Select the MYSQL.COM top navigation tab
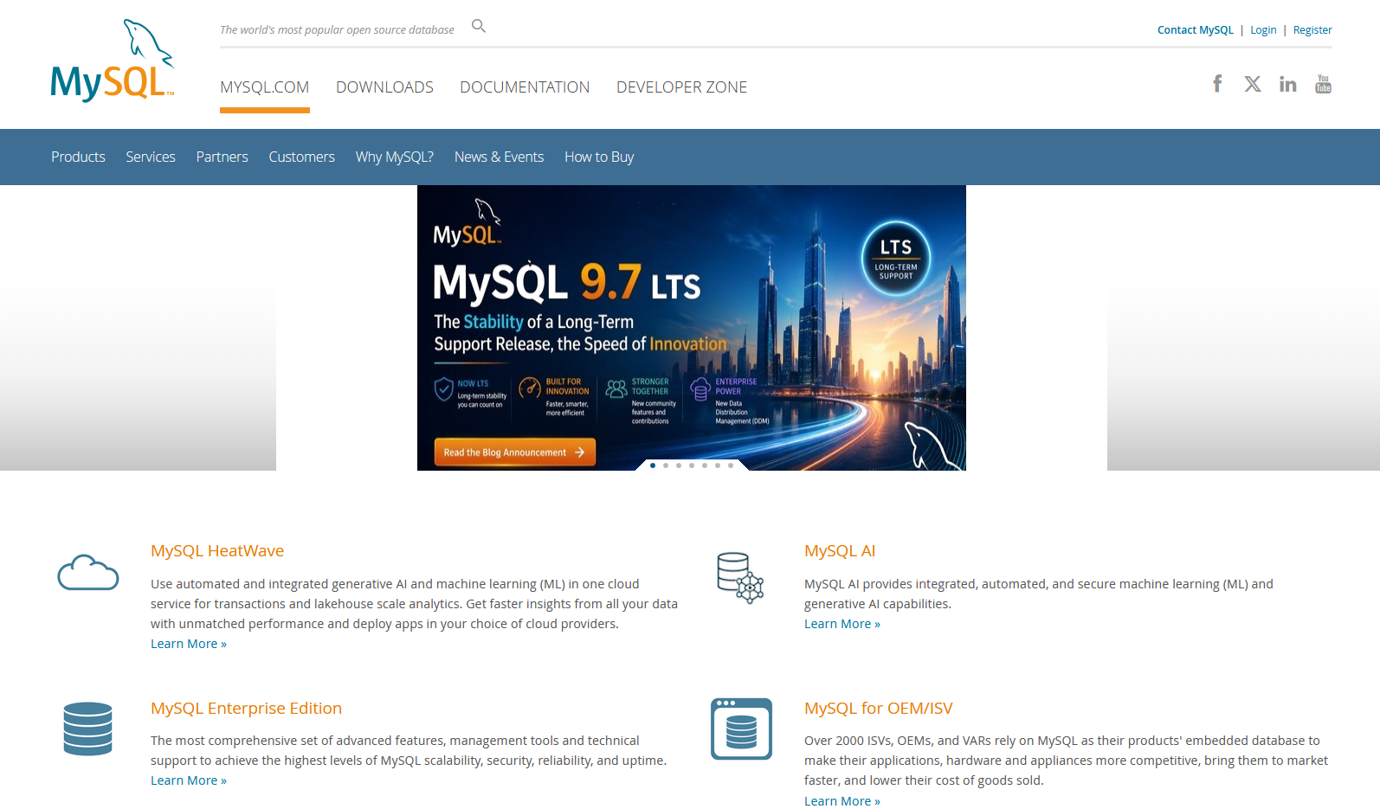 click(x=265, y=87)
